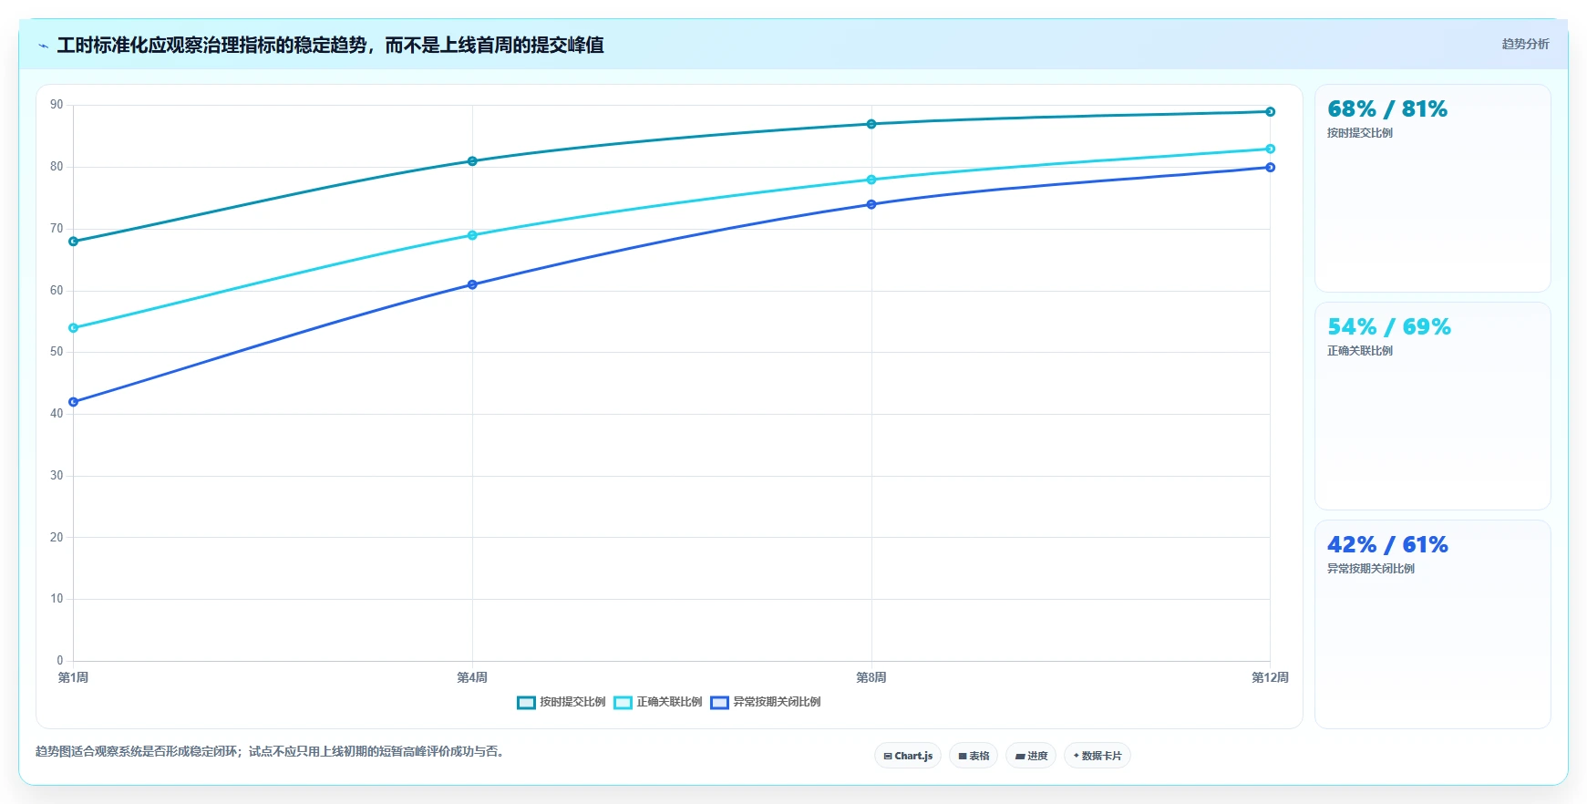Click the 第12周 axis label
This screenshot has width=1587, height=804.
click(1270, 677)
